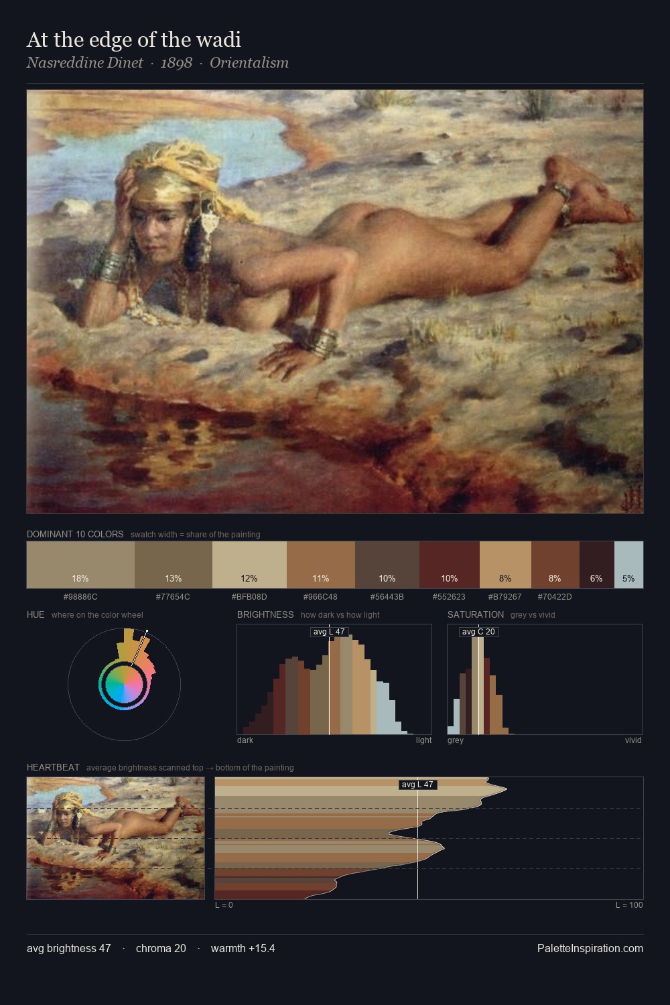Click the 'SATURATION' section heading
670x1005 pixels.
pyautogui.click(x=476, y=615)
